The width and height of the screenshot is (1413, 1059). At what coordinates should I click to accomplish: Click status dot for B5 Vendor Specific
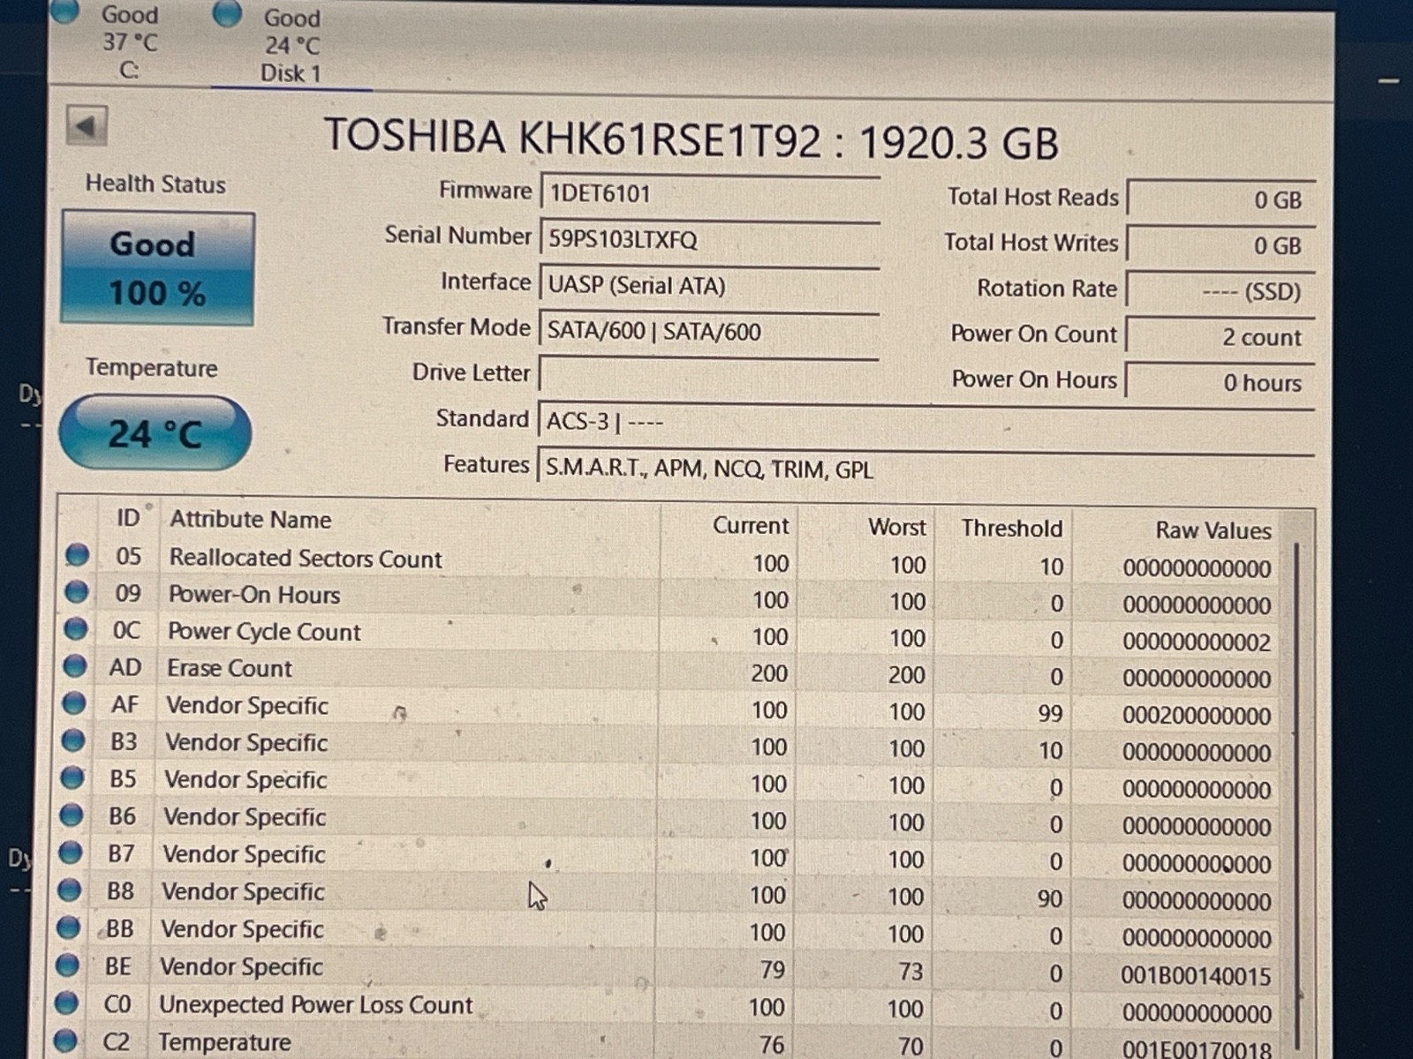tap(72, 777)
